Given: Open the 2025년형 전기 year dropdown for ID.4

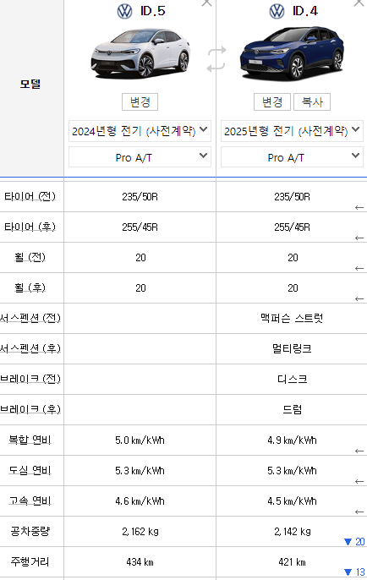Looking at the screenshot, I should (292, 131).
